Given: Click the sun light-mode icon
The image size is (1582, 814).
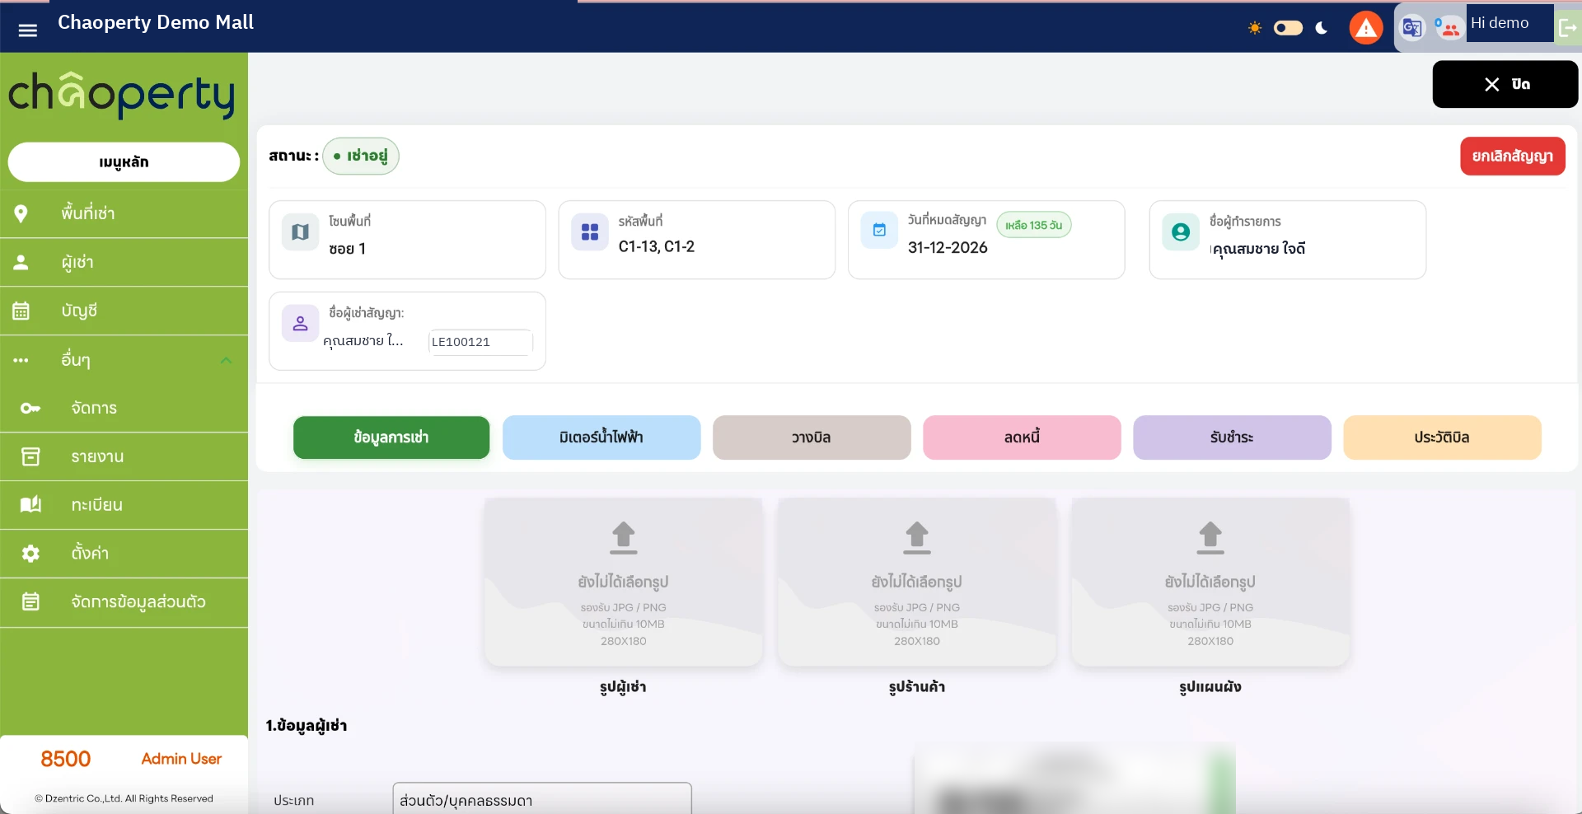Looking at the screenshot, I should [1255, 28].
